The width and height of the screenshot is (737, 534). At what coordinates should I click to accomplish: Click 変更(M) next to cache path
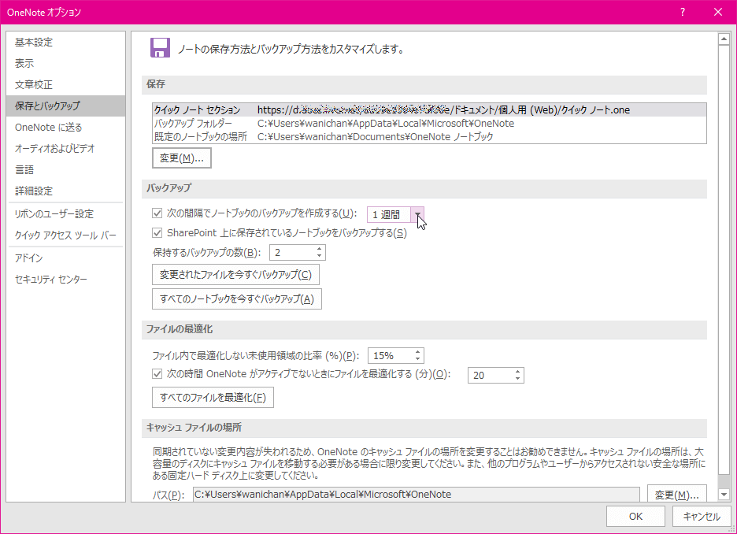coord(677,495)
